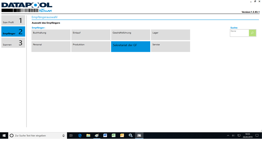Screen dimensions: 262x150
Task: Select Produktion as recipient
Action: coord(91,47)
